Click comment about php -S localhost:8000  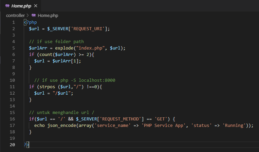tap(75, 80)
